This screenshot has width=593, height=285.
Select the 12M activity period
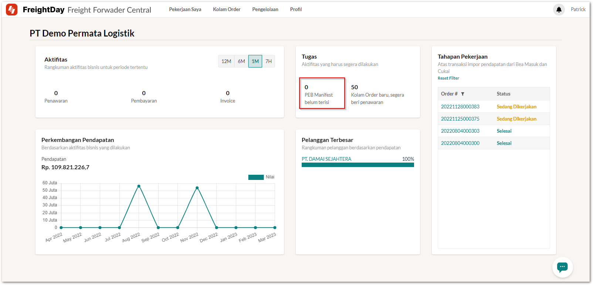click(226, 61)
